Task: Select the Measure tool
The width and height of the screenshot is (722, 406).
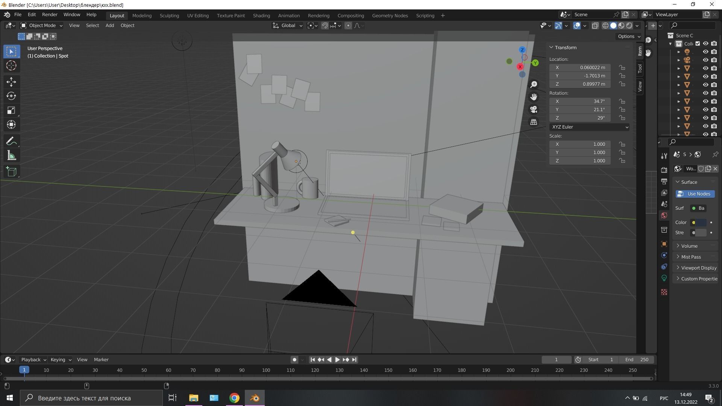Action: 11,156
